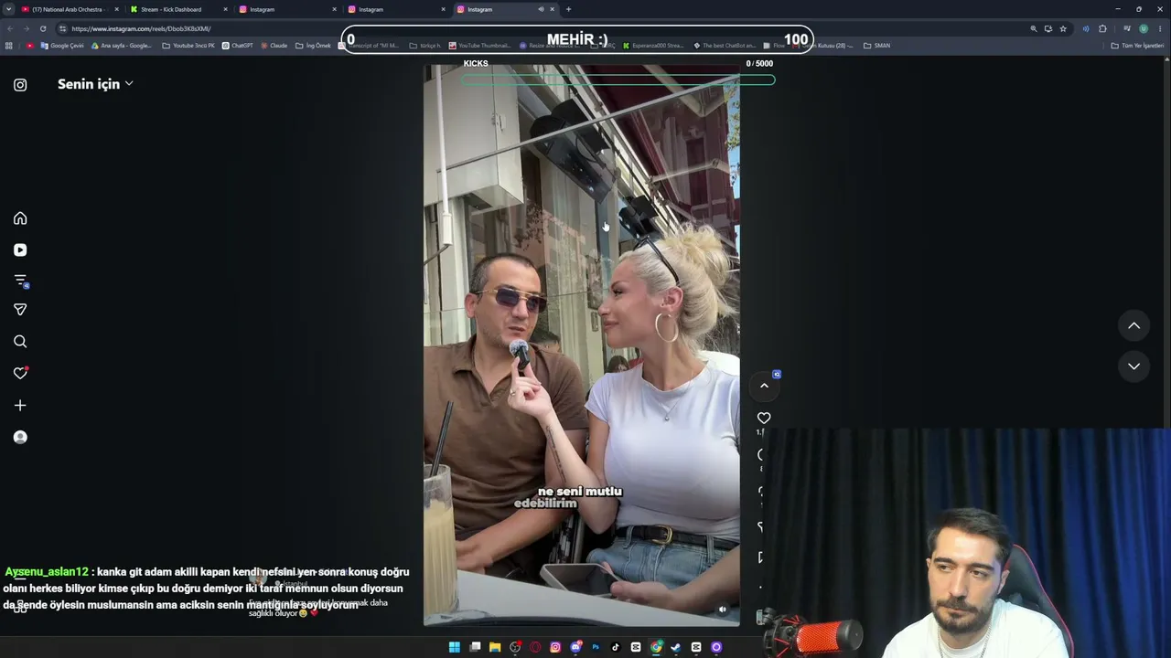1171x658 pixels.
Task: Open a new browser tab
Action: (568, 9)
